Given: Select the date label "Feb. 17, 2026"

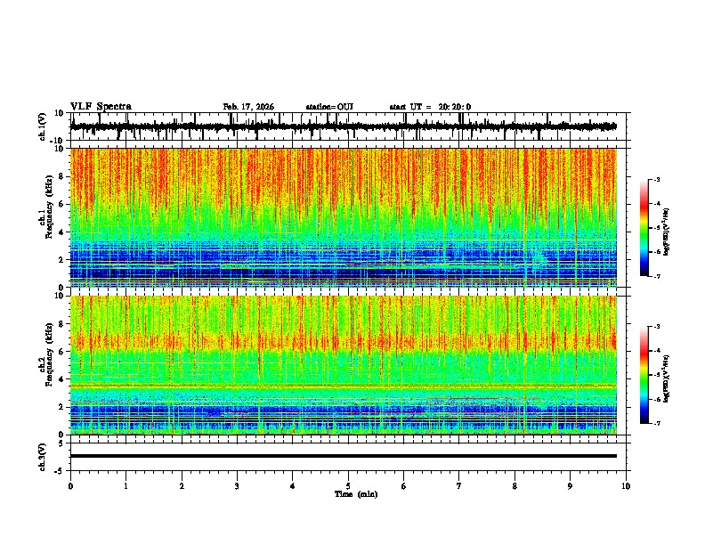Looking at the screenshot, I should tap(248, 107).
